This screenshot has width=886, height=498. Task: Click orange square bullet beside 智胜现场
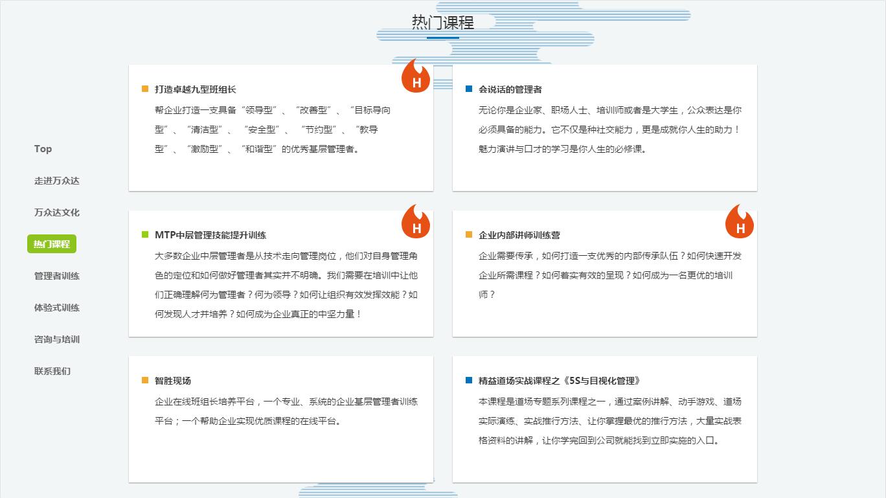coord(145,381)
